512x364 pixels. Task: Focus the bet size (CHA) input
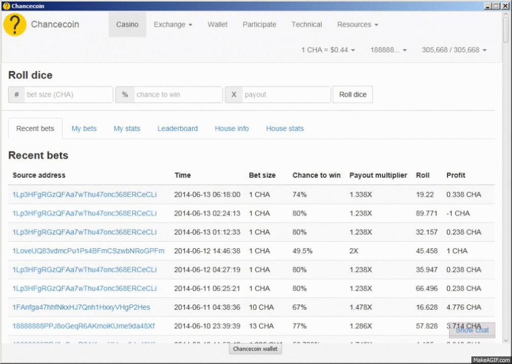coord(69,94)
